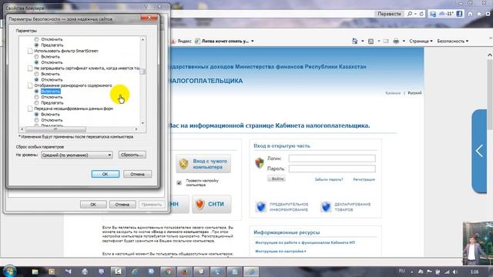Click the read mail icon in command bar
Image resolution: width=493 pixels, height=277 pixels.
point(386,41)
